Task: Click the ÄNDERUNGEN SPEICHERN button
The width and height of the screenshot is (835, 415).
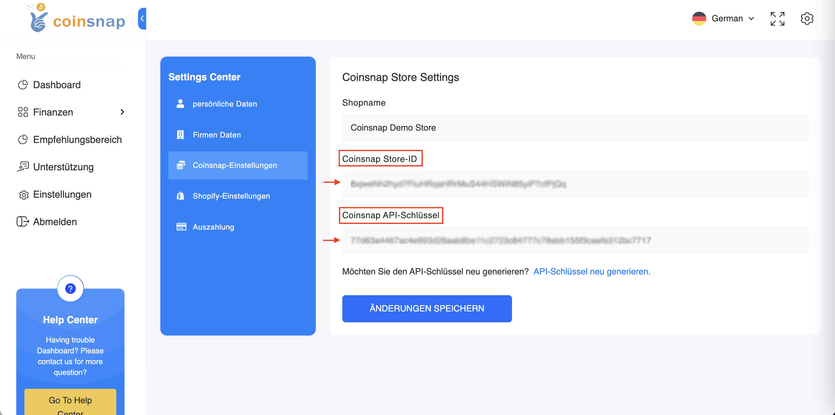Action: (x=427, y=308)
